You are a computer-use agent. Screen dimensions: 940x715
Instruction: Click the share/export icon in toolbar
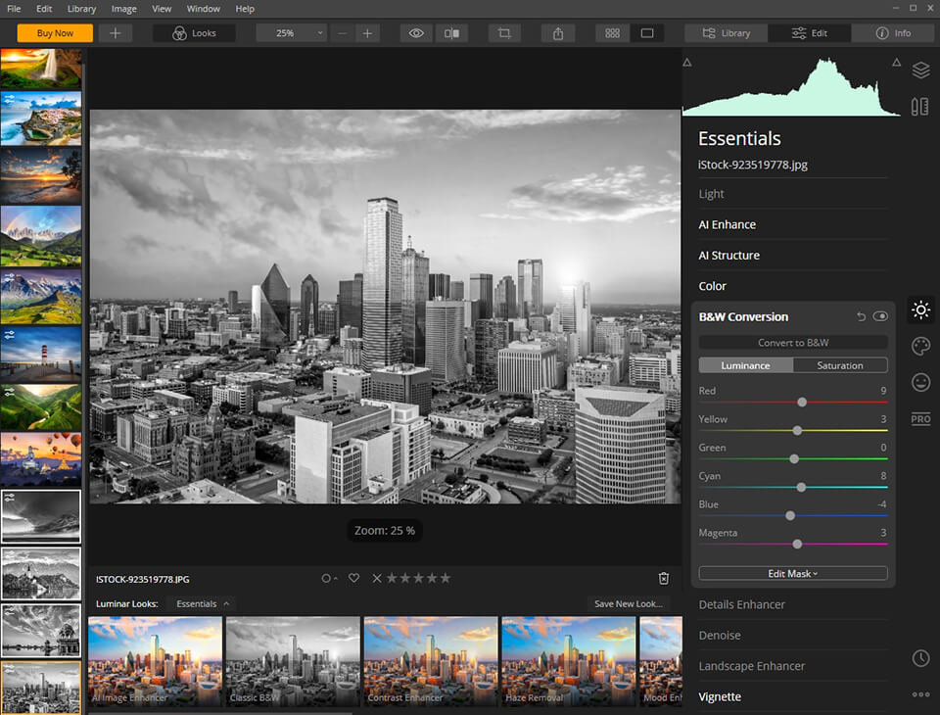pyautogui.click(x=558, y=33)
